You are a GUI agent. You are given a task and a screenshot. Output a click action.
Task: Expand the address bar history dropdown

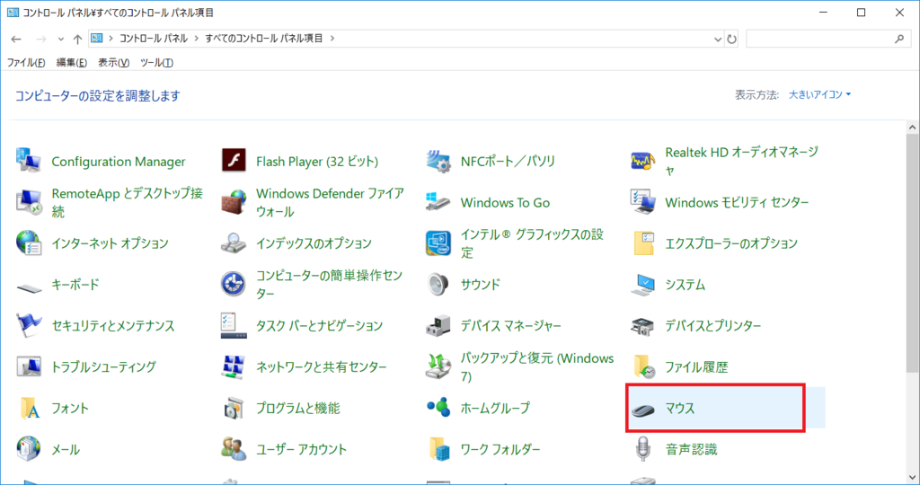(718, 40)
